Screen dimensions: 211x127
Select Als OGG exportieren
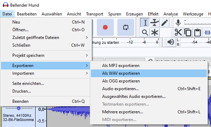[x=149, y=81]
